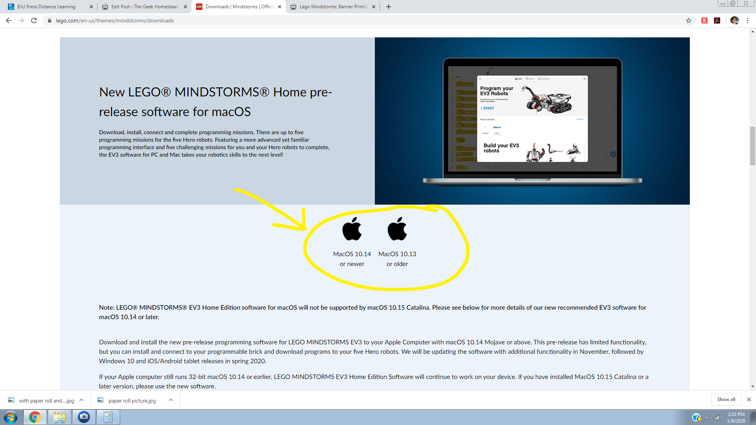Reload the page using the refresh icon
The height and width of the screenshot is (425, 756).
[x=34, y=20]
